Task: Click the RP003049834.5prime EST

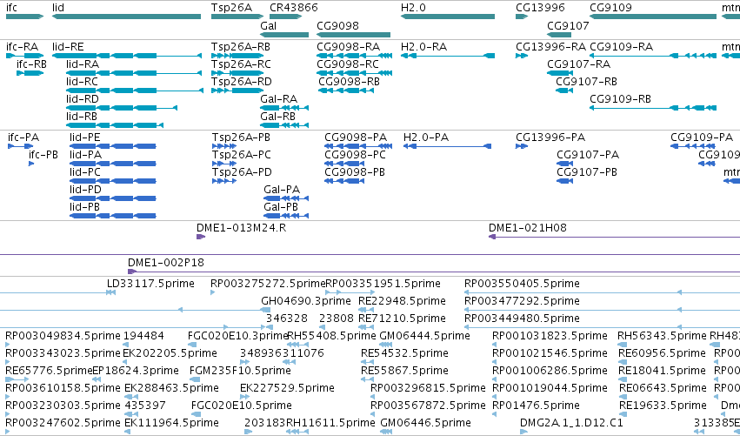Action: point(8,345)
